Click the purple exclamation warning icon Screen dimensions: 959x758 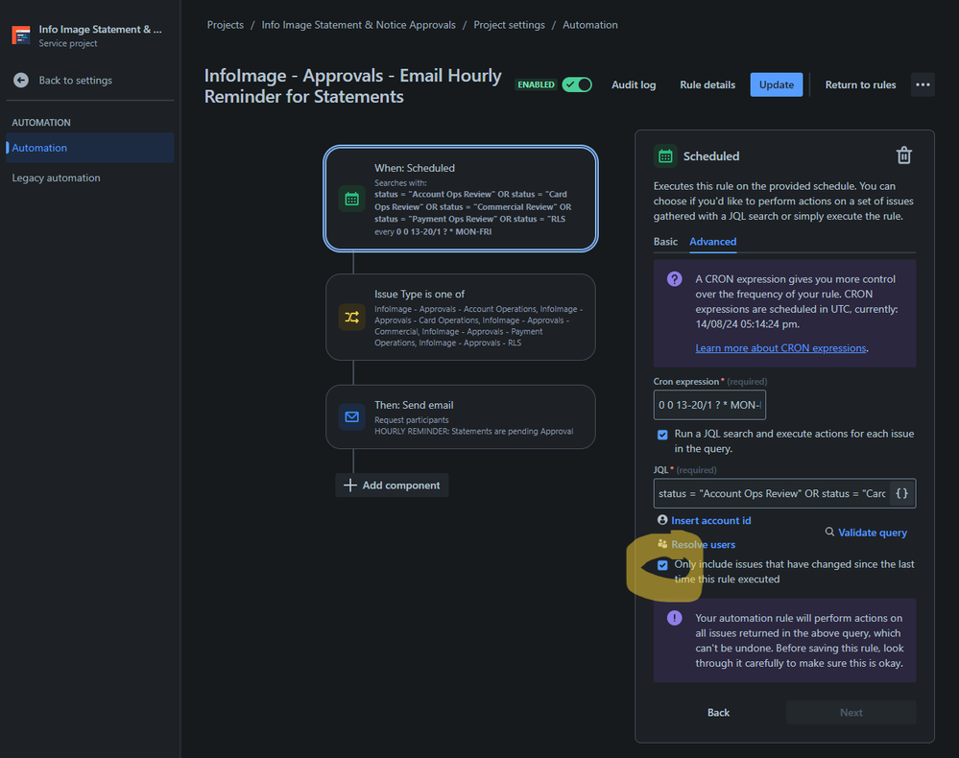click(675, 618)
